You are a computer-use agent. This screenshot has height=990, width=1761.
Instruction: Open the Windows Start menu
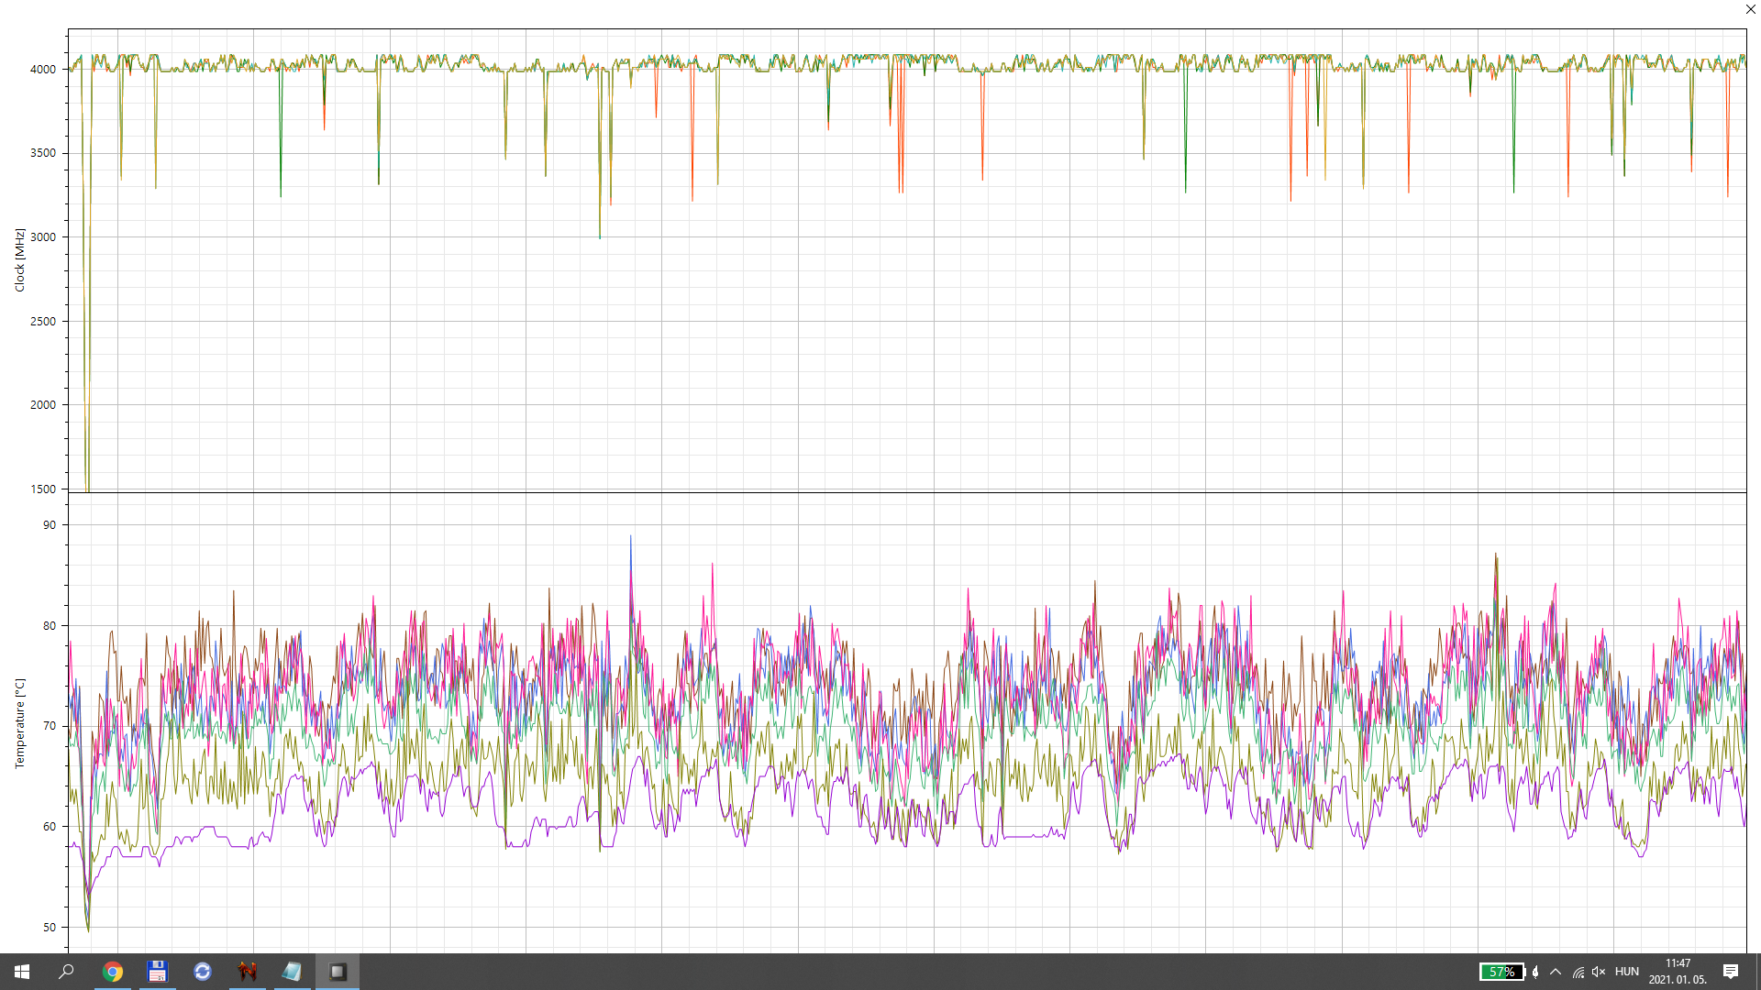[x=22, y=972]
